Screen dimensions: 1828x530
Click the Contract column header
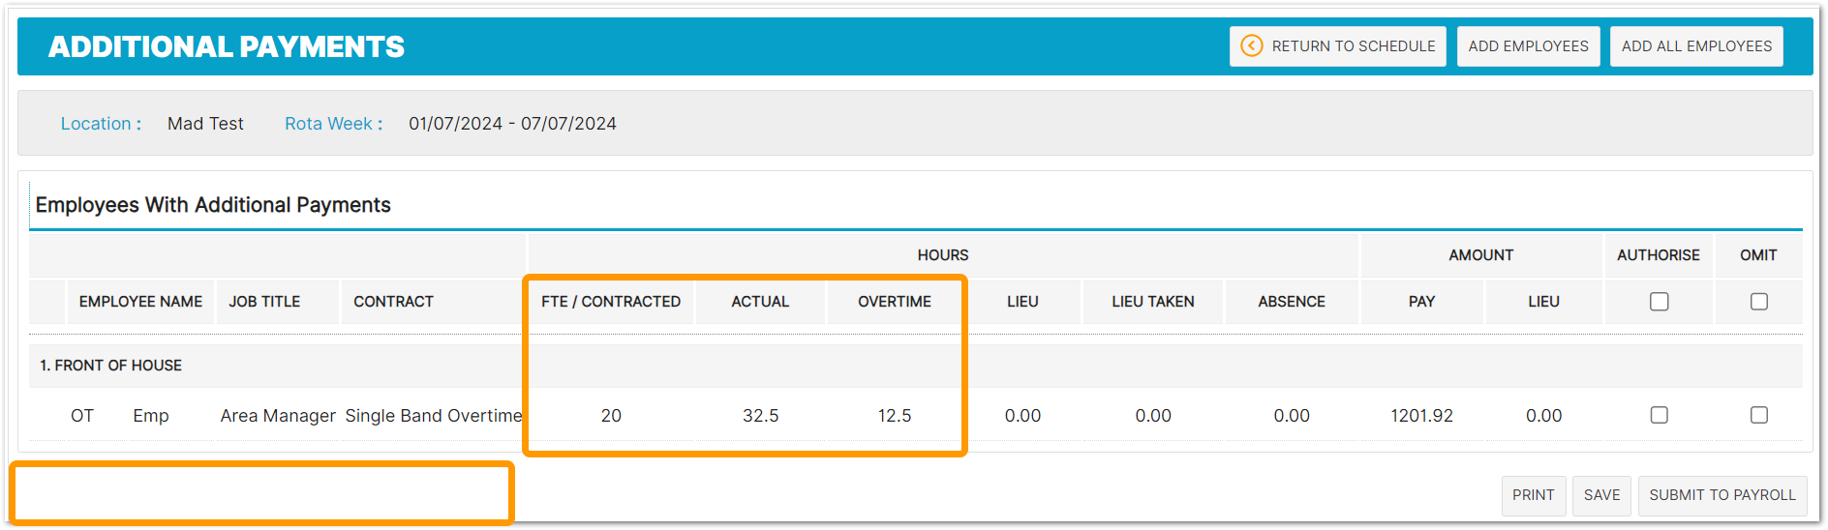click(x=393, y=302)
